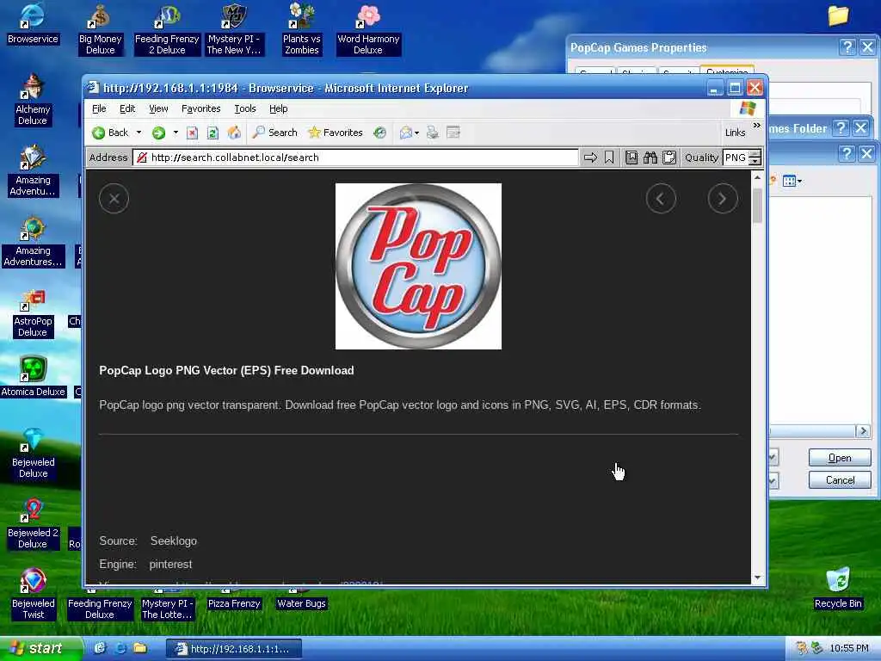Image resolution: width=881 pixels, height=661 pixels.
Task: Click PopCap Logo PNG Vector title
Action: click(x=226, y=370)
